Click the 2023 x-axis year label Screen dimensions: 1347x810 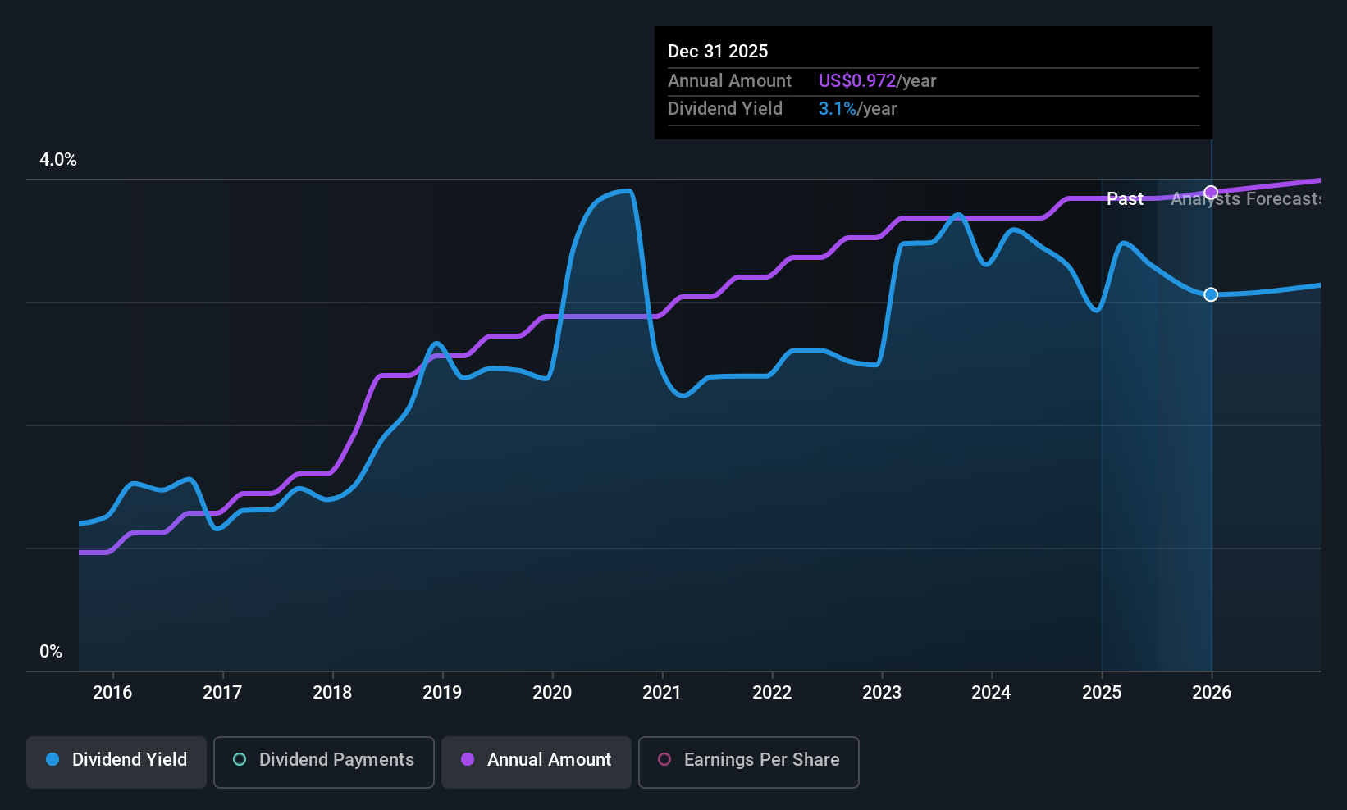[x=882, y=692]
